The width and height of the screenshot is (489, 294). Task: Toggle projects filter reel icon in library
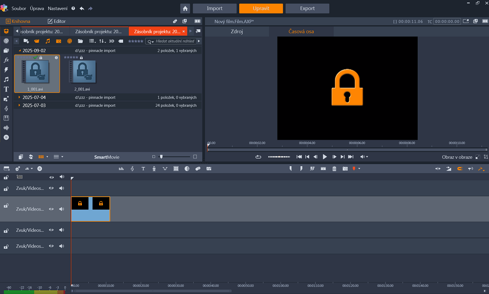pos(70,41)
